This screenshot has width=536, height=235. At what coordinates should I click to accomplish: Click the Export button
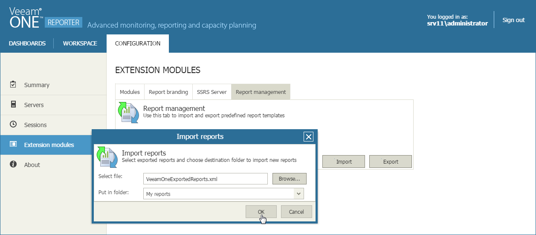click(x=391, y=161)
